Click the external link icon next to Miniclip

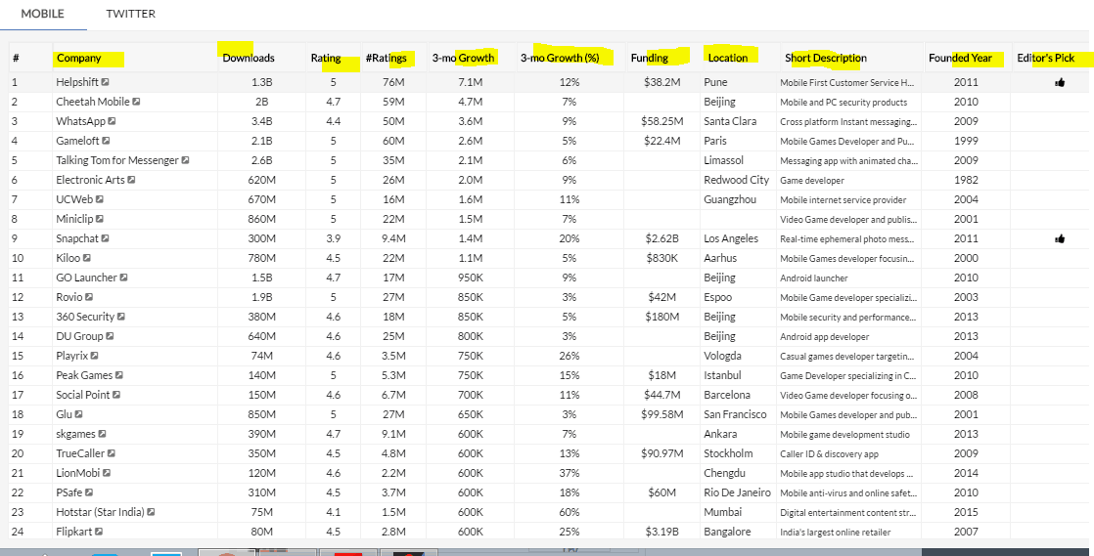[x=100, y=219]
